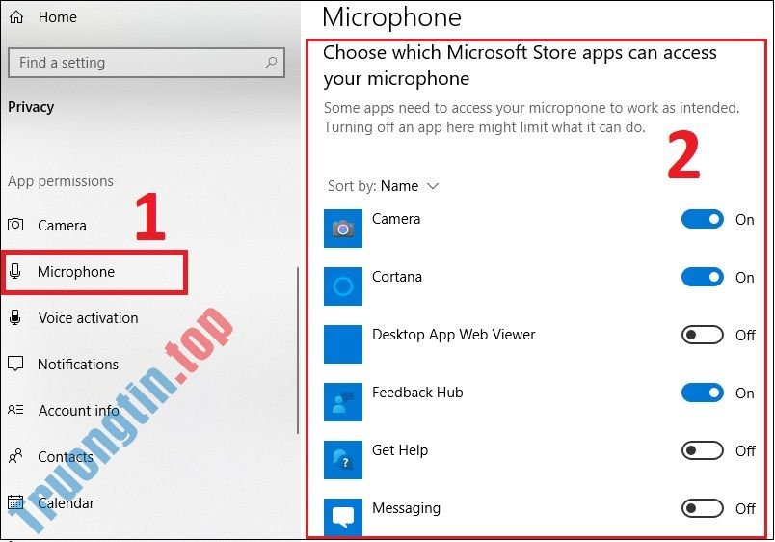Screen dimensions: 775x542
Task: Turn on Get Help microphone toggle
Action: [703, 450]
